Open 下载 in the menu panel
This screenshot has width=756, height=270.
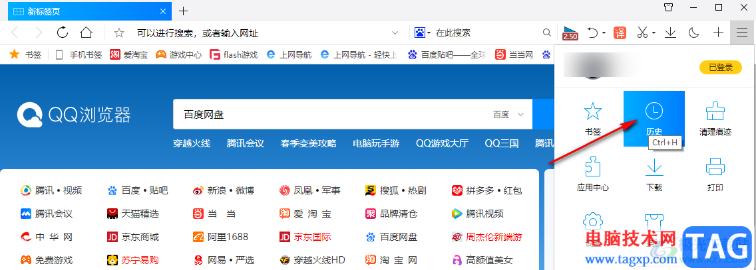[x=654, y=174]
